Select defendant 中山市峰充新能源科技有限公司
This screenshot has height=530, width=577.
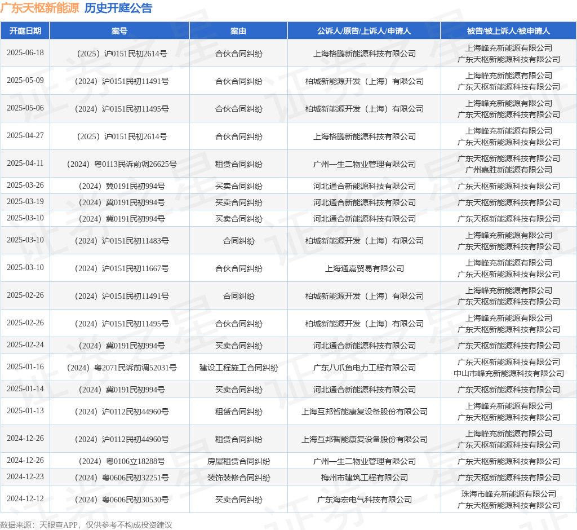click(x=509, y=373)
